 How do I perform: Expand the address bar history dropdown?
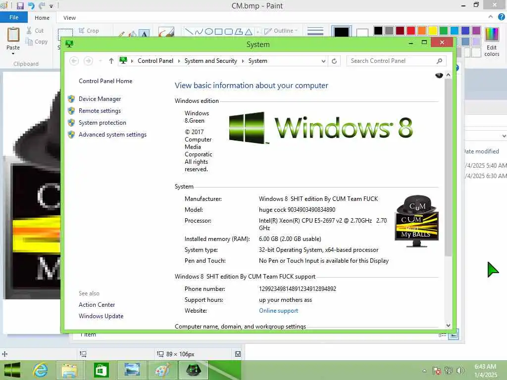tap(323, 61)
